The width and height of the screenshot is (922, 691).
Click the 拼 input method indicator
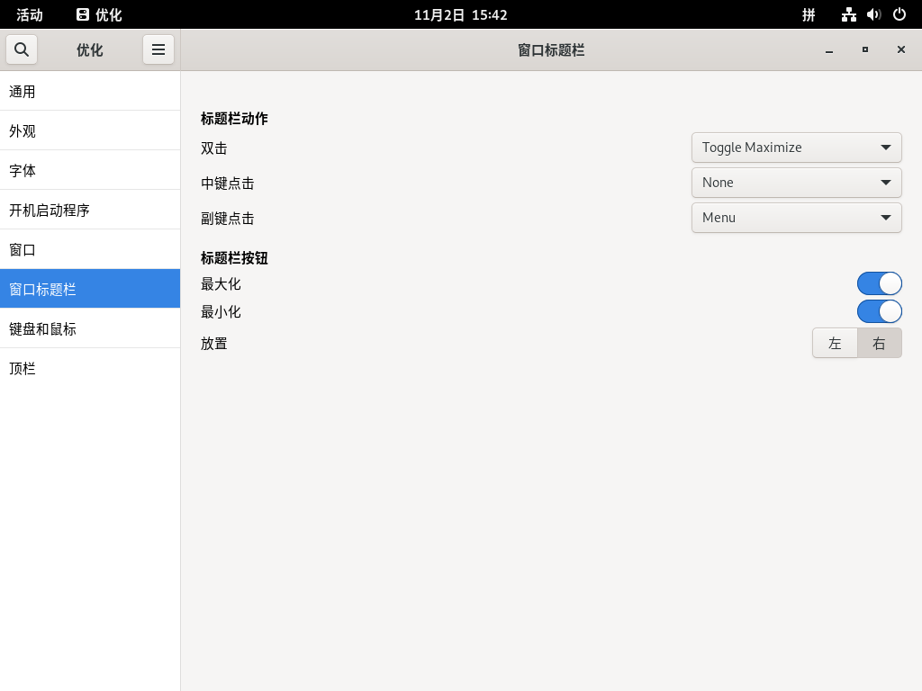click(809, 14)
